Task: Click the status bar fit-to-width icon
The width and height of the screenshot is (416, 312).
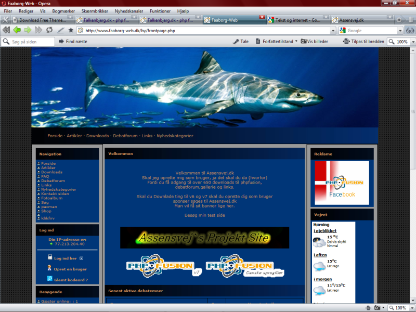Action: [x=368, y=308]
